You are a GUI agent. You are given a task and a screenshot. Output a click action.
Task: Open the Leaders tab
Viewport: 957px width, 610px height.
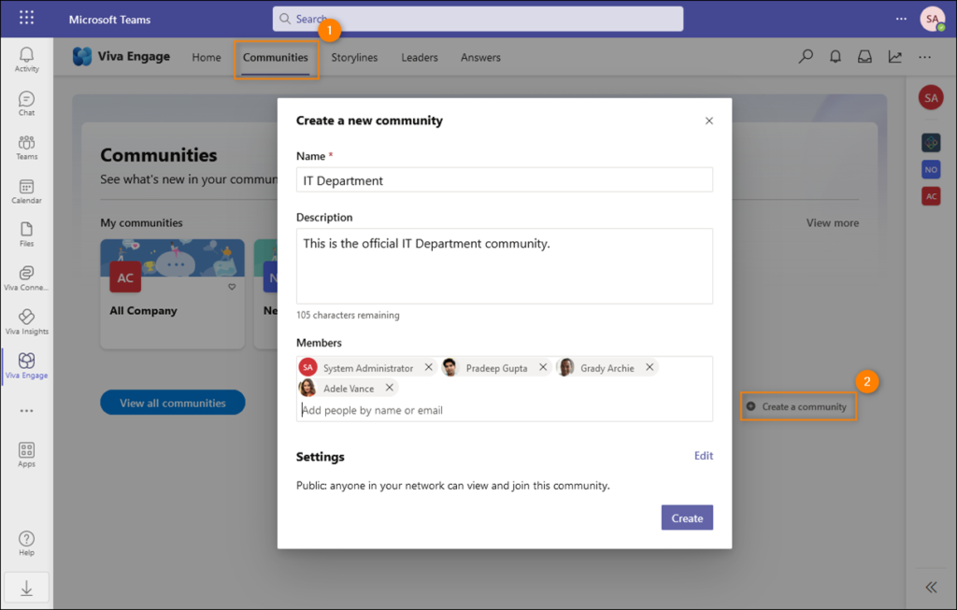coord(420,57)
